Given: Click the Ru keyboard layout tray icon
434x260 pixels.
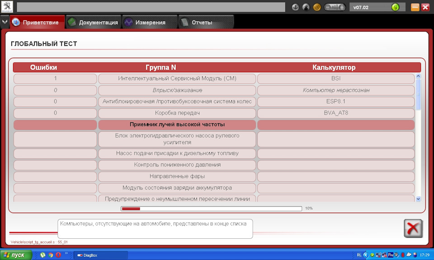Looking at the screenshot, I should pyautogui.click(x=391, y=255).
